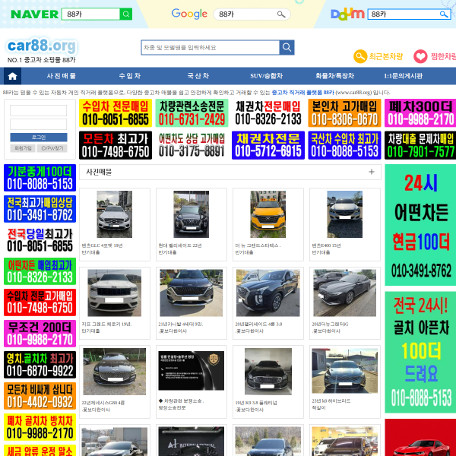The image size is (456, 456).
Task: Click the ID/PW찾기 button
Action: 52,148
